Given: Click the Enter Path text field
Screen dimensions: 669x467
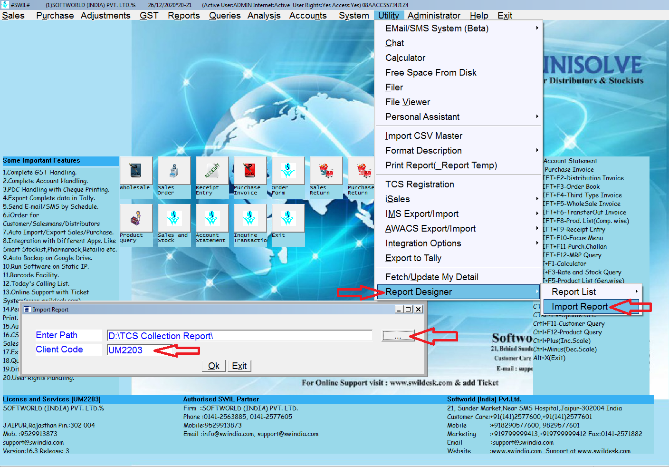Looking at the screenshot, I should [239, 336].
